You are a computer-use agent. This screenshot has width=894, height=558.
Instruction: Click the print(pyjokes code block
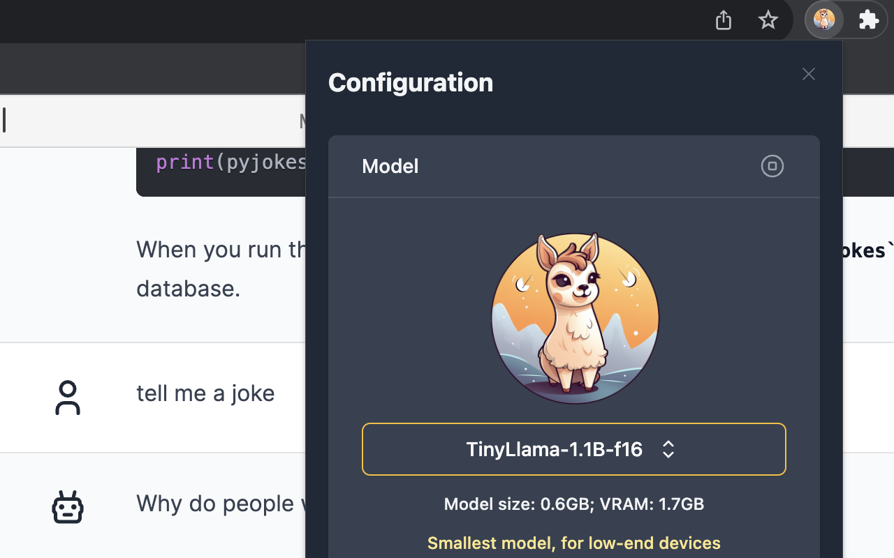click(230, 163)
